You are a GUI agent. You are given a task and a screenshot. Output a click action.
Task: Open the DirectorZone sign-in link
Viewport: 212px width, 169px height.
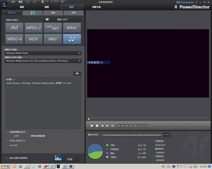(x=185, y=2)
